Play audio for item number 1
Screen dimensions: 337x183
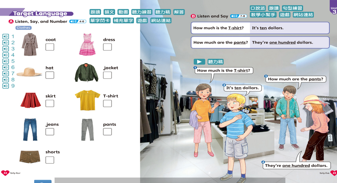coord(6,36)
